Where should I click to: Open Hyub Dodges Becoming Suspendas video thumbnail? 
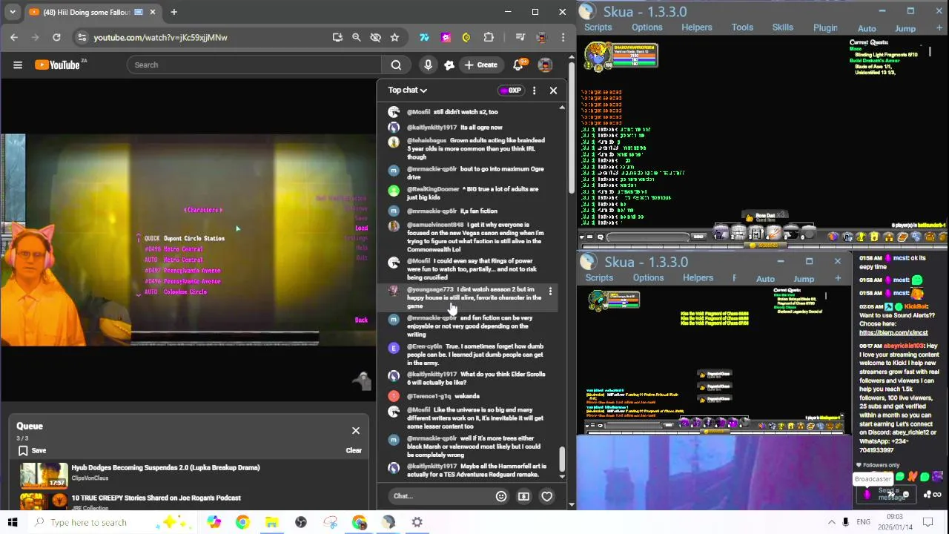pyautogui.click(x=44, y=475)
